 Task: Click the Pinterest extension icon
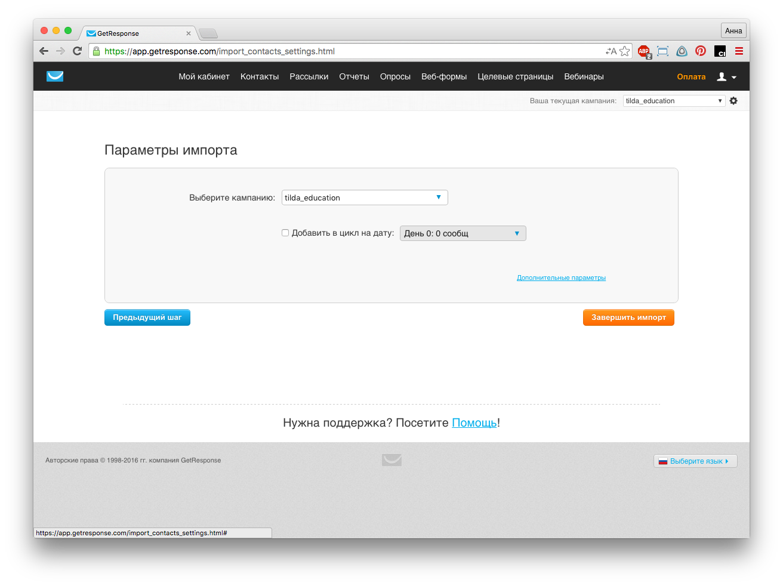pyautogui.click(x=701, y=51)
